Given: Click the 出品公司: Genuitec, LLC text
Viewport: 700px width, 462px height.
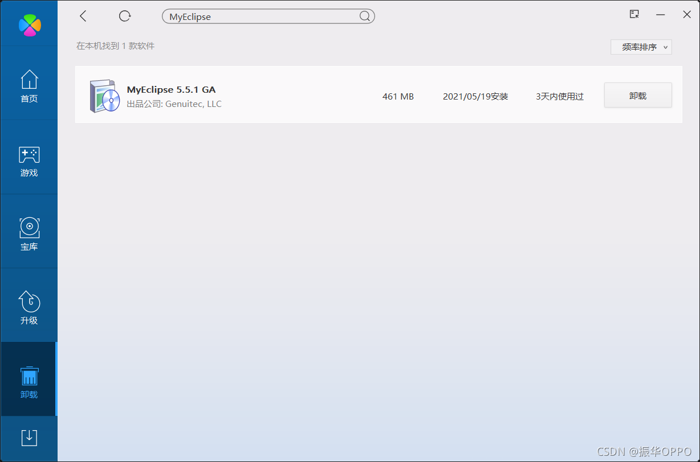Looking at the screenshot, I should pos(174,104).
